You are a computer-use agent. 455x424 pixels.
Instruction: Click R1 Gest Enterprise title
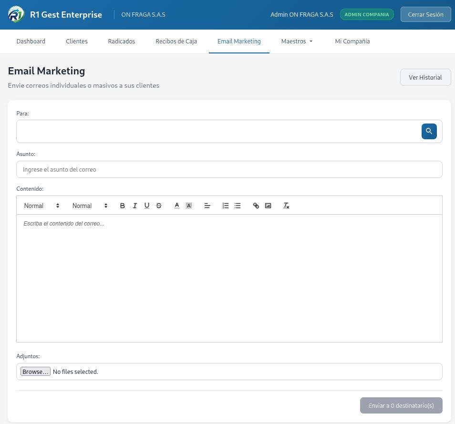(66, 14)
